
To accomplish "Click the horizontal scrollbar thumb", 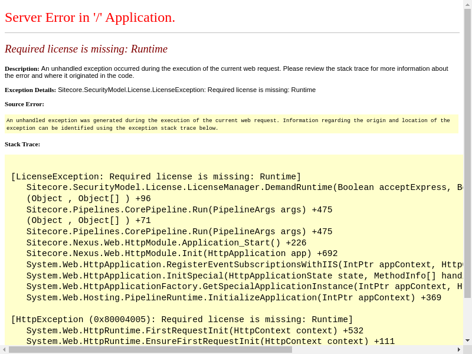I will tap(150, 349).
